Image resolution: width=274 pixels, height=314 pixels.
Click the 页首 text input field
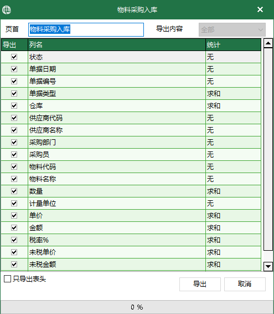point(86,29)
